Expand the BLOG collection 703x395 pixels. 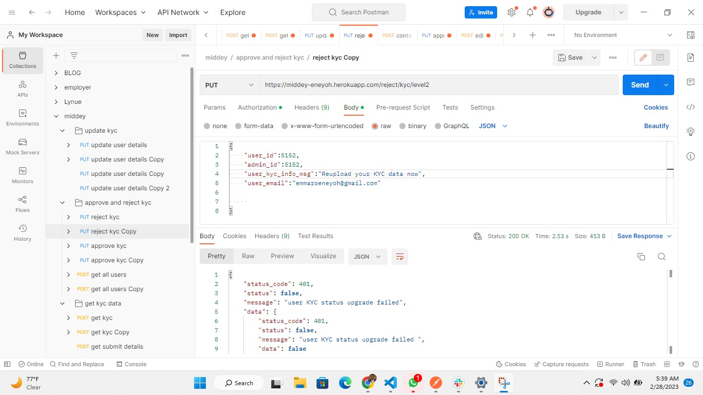point(56,73)
